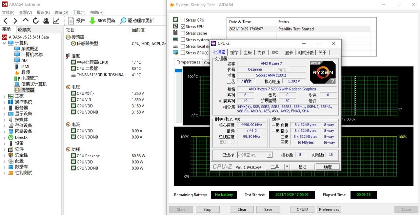
Task: Expand the 主板 tree item in sidebar
Action: click(4, 96)
